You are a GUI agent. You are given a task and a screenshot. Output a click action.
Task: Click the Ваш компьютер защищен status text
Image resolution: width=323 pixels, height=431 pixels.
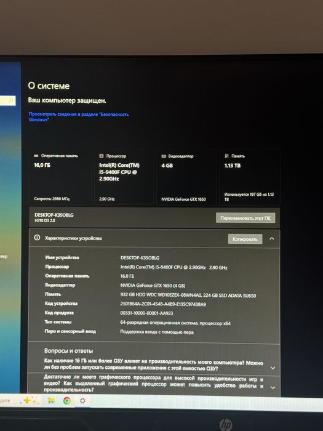(67, 100)
